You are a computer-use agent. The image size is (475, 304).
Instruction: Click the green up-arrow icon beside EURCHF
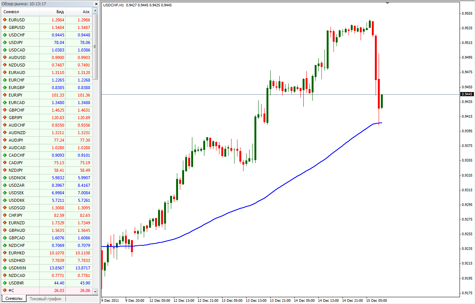pos(5,80)
